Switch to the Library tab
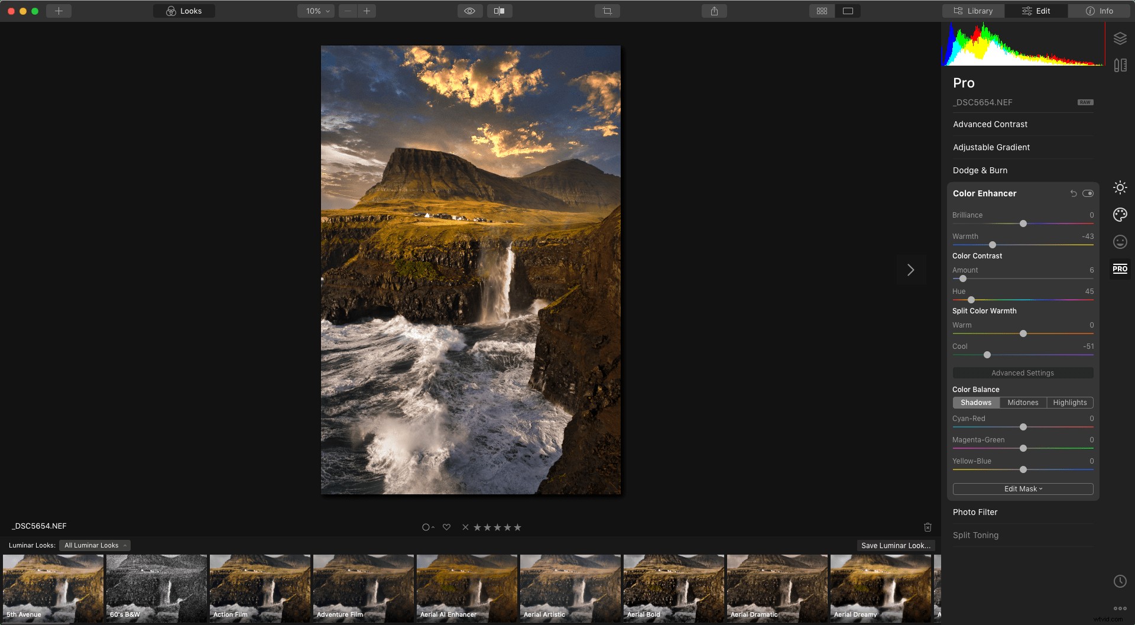The width and height of the screenshot is (1135, 625). point(972,11)
